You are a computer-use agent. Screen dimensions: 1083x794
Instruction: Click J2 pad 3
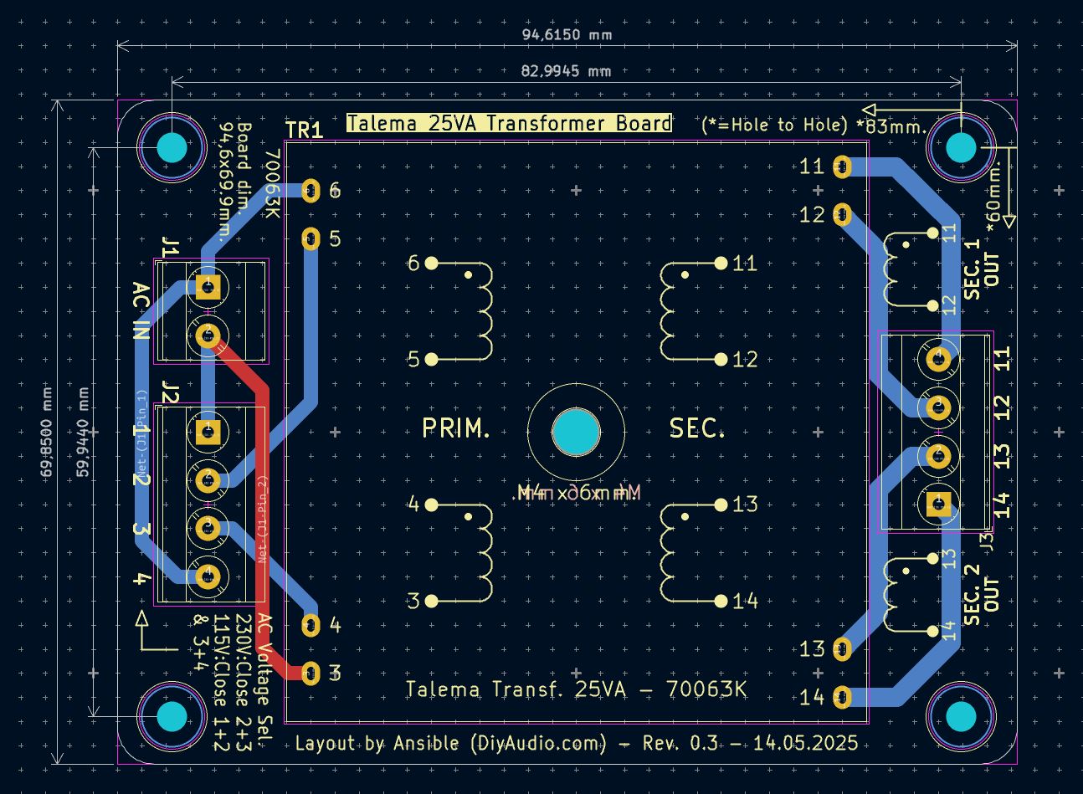[x=207, y=529]
